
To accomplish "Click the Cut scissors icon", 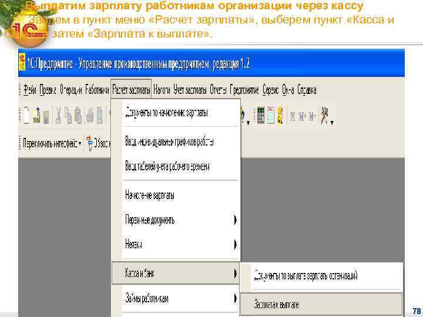I will tap(58, 116).
